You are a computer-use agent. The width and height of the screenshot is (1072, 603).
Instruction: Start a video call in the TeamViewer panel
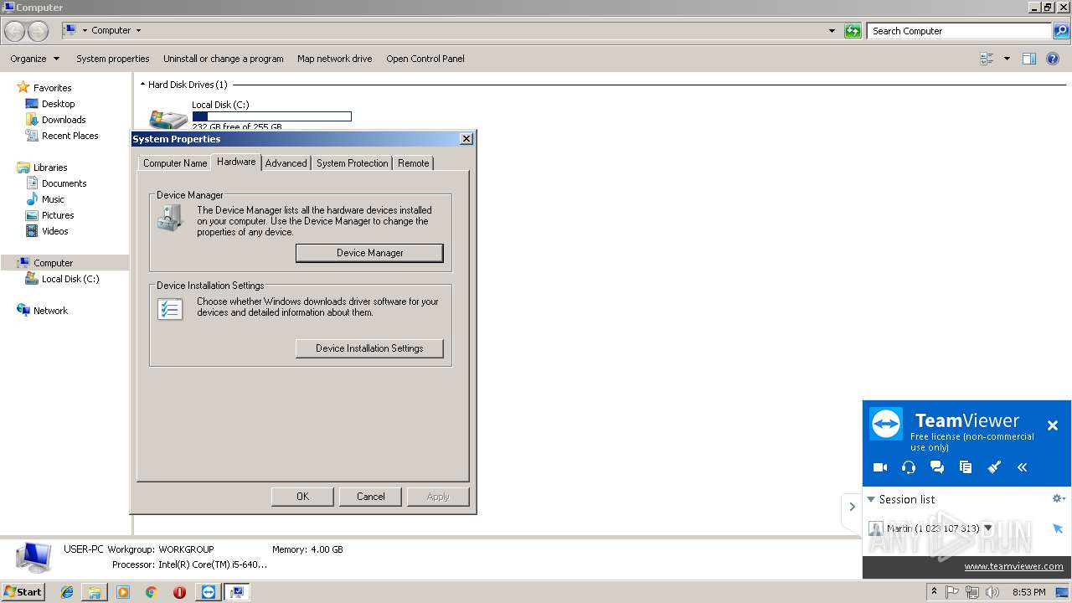(x=879, y=467)
